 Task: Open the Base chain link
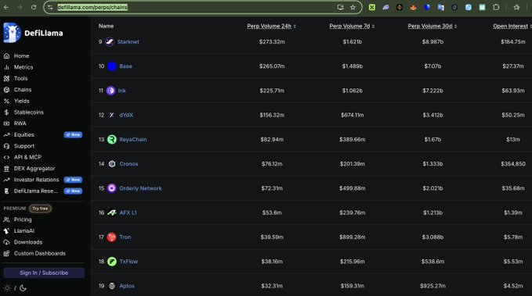125,66
